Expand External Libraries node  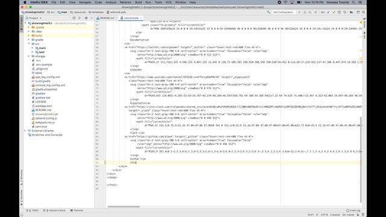[25, 131]
